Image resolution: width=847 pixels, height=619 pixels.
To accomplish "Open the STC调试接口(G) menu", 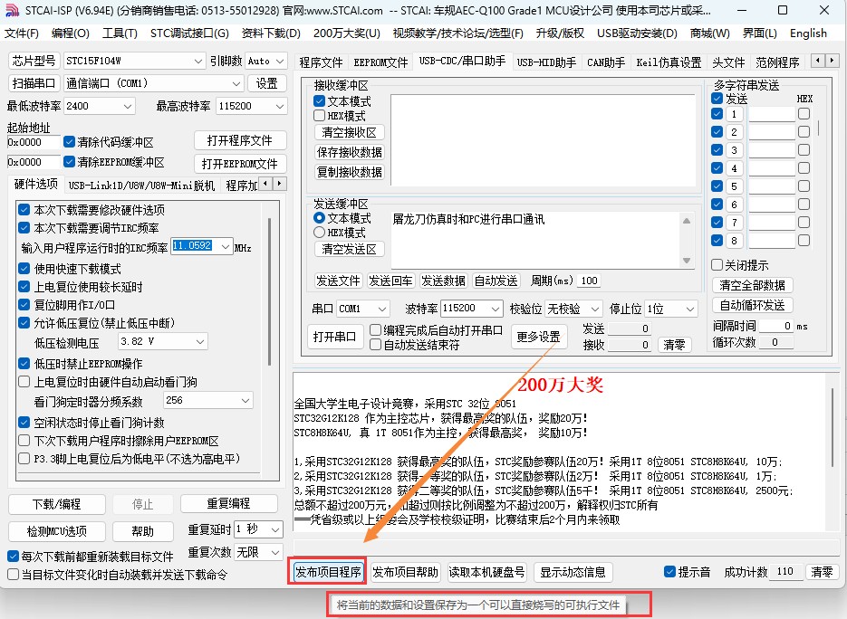I will click(x=189, y=33).
